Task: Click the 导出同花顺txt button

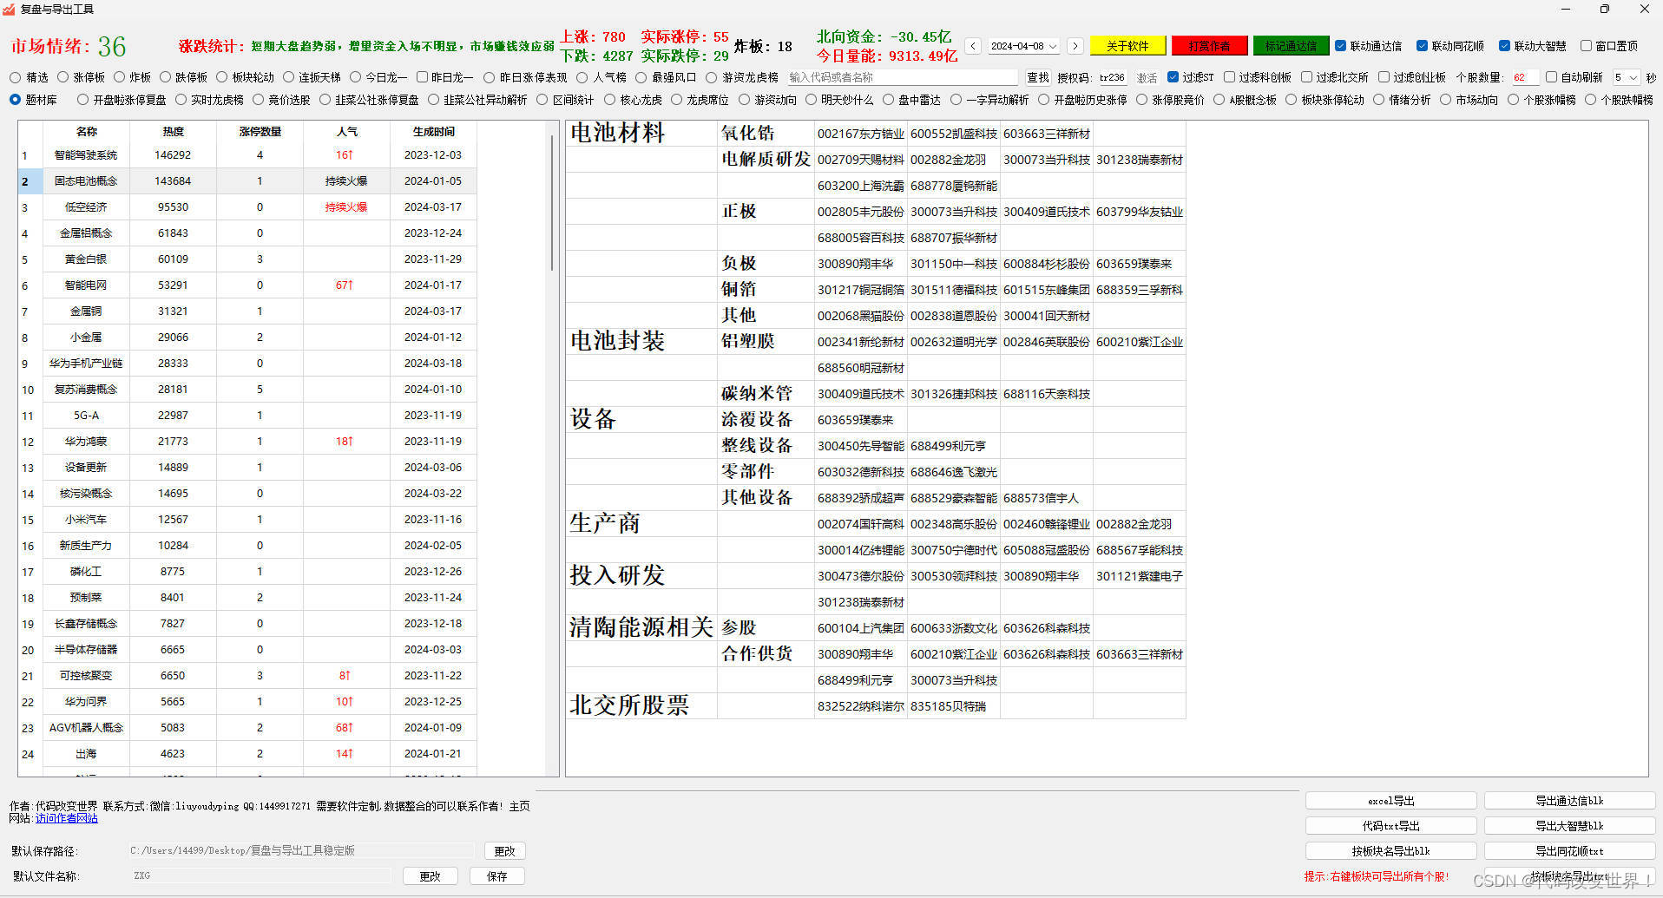Action: point(1569,851)
